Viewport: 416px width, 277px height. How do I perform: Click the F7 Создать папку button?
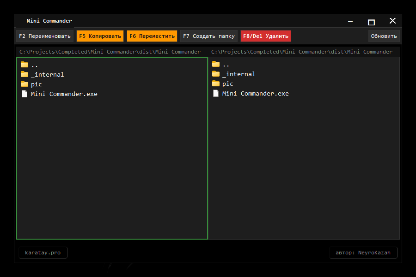[209, 36]
